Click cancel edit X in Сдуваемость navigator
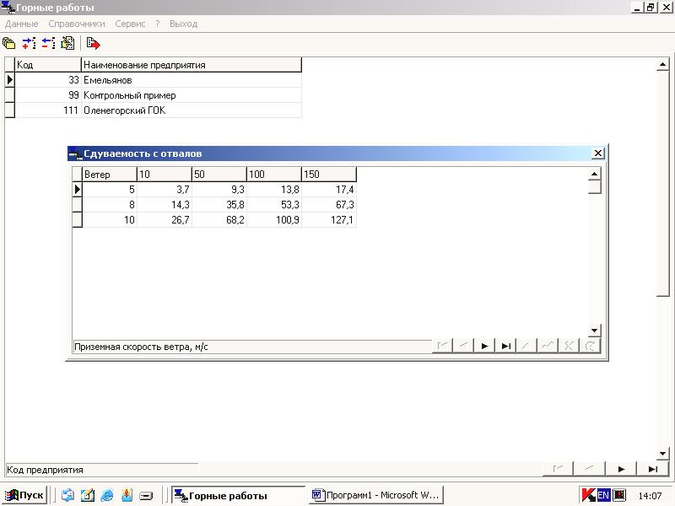The image size is (675, 506). point(569,346)
